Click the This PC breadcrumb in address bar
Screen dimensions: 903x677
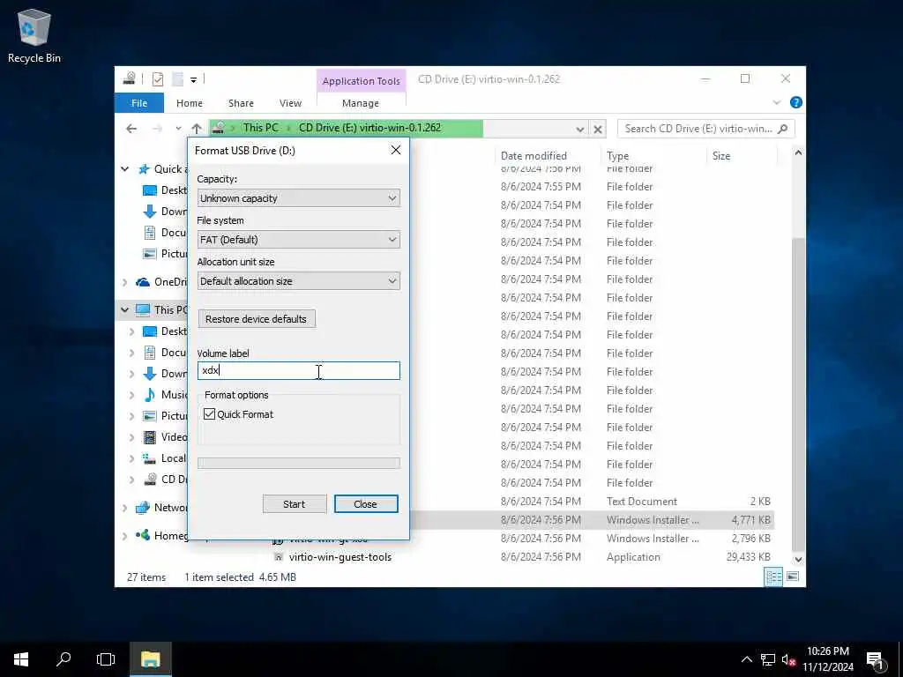(260, 128)
